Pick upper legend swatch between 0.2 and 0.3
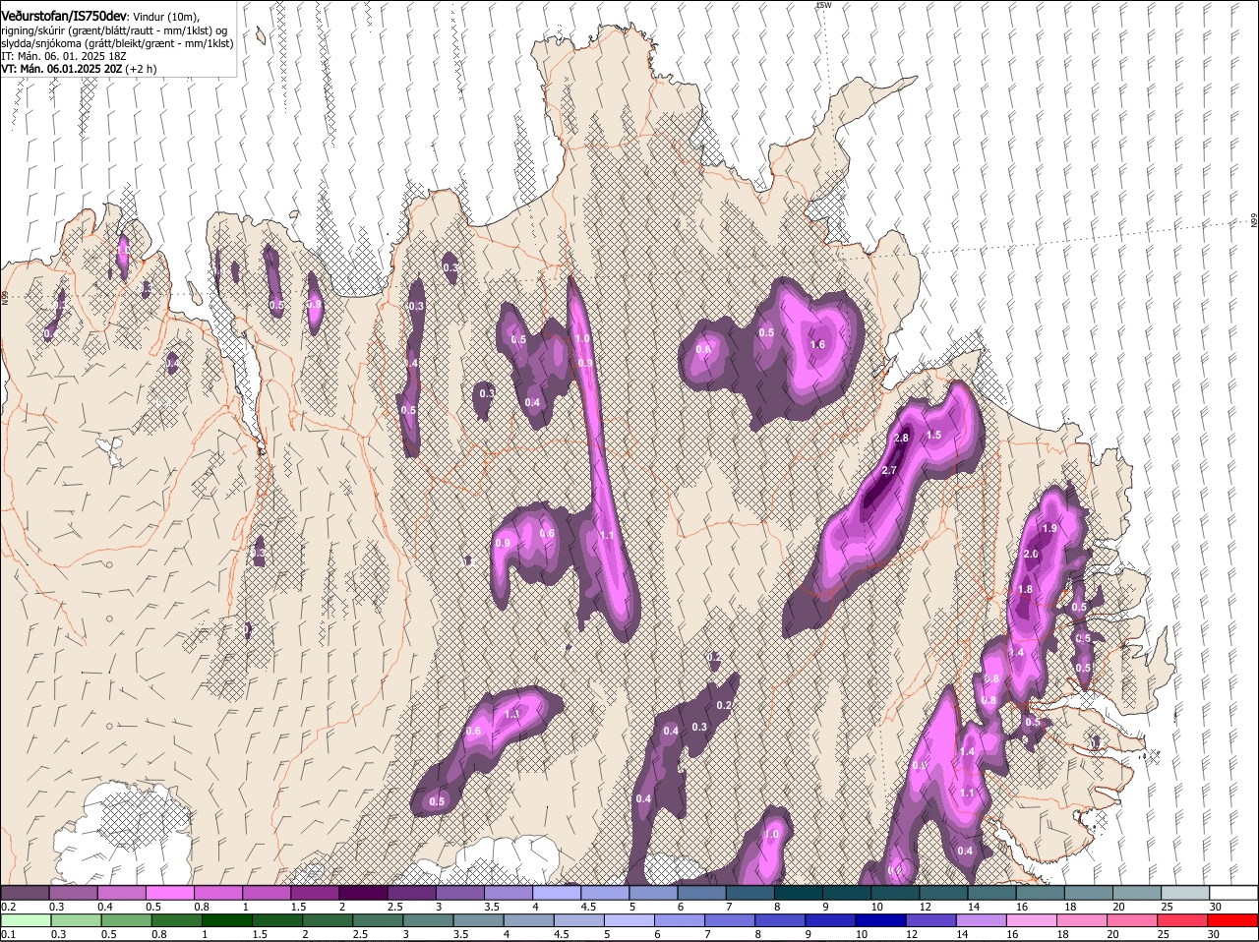This screenshot has height=942, width=1259. (x=25, y=892)
